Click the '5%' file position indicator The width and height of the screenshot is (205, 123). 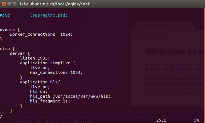click(197, 120)
